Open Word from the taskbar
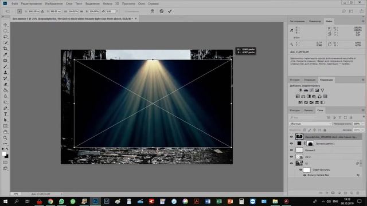Viewport: 367px width, 206px height. [x=208, y=201]
